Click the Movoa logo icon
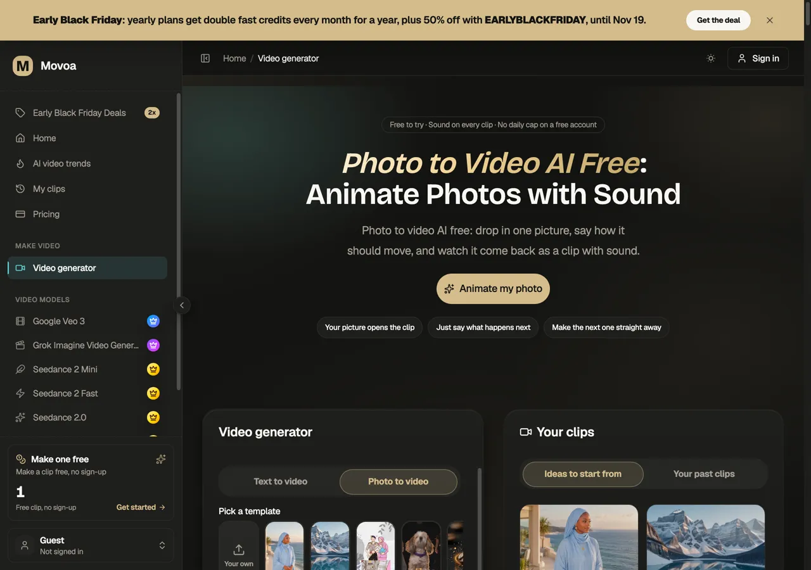This screenshot has width=811, height=570. 23,66
